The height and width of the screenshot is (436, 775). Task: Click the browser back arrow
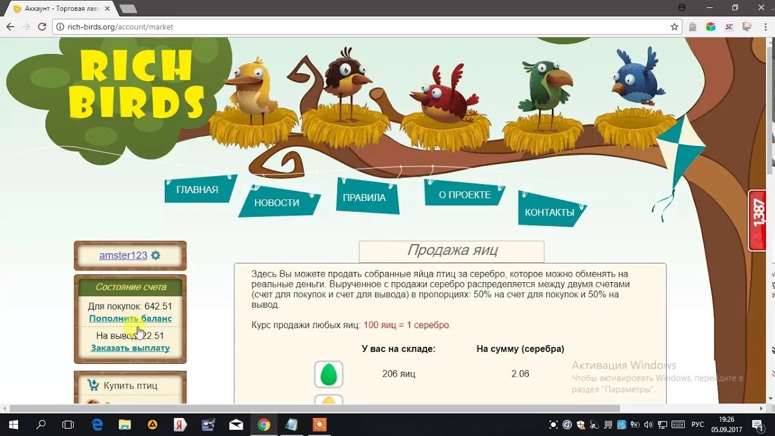pos(10,27)
